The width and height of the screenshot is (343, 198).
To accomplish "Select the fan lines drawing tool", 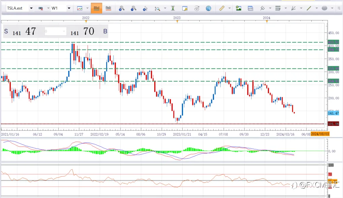I will tap(293, 8).
